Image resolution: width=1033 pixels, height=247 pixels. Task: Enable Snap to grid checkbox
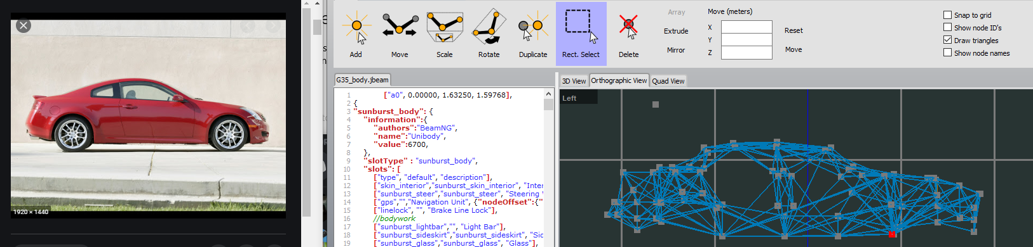tap(947, 15)
